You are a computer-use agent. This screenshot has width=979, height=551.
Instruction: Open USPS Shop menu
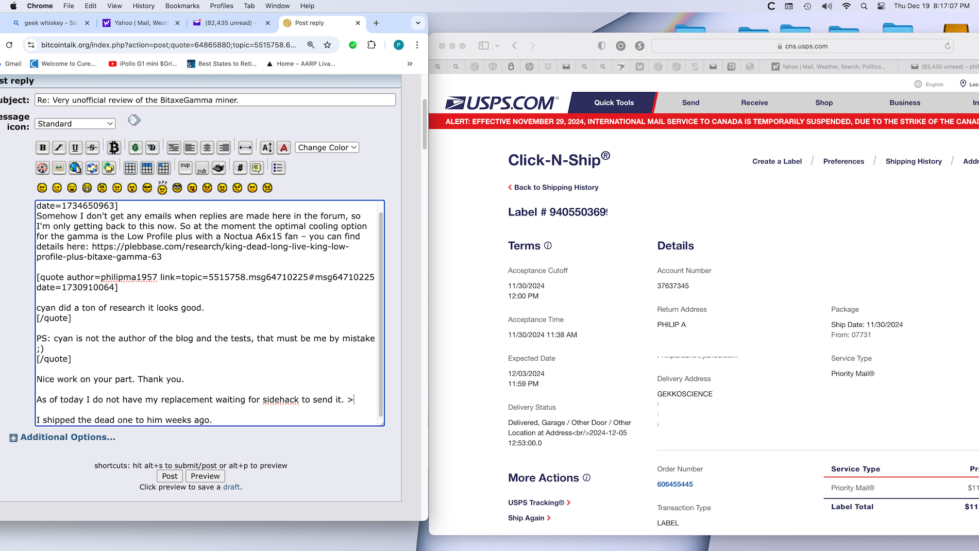coord(824,103)
